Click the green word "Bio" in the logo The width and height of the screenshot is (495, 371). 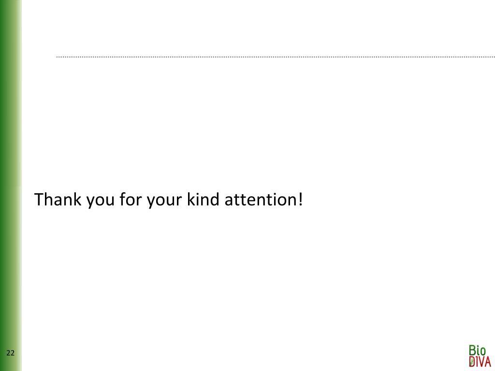477,350
